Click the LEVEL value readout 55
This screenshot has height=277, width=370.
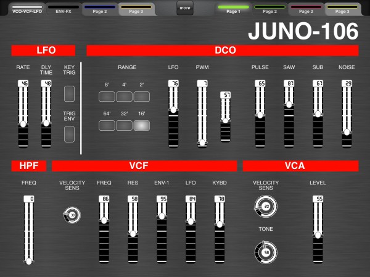tap(318, 199)
